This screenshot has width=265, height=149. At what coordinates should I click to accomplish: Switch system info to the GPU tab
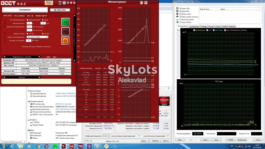(x=54, y=57)
